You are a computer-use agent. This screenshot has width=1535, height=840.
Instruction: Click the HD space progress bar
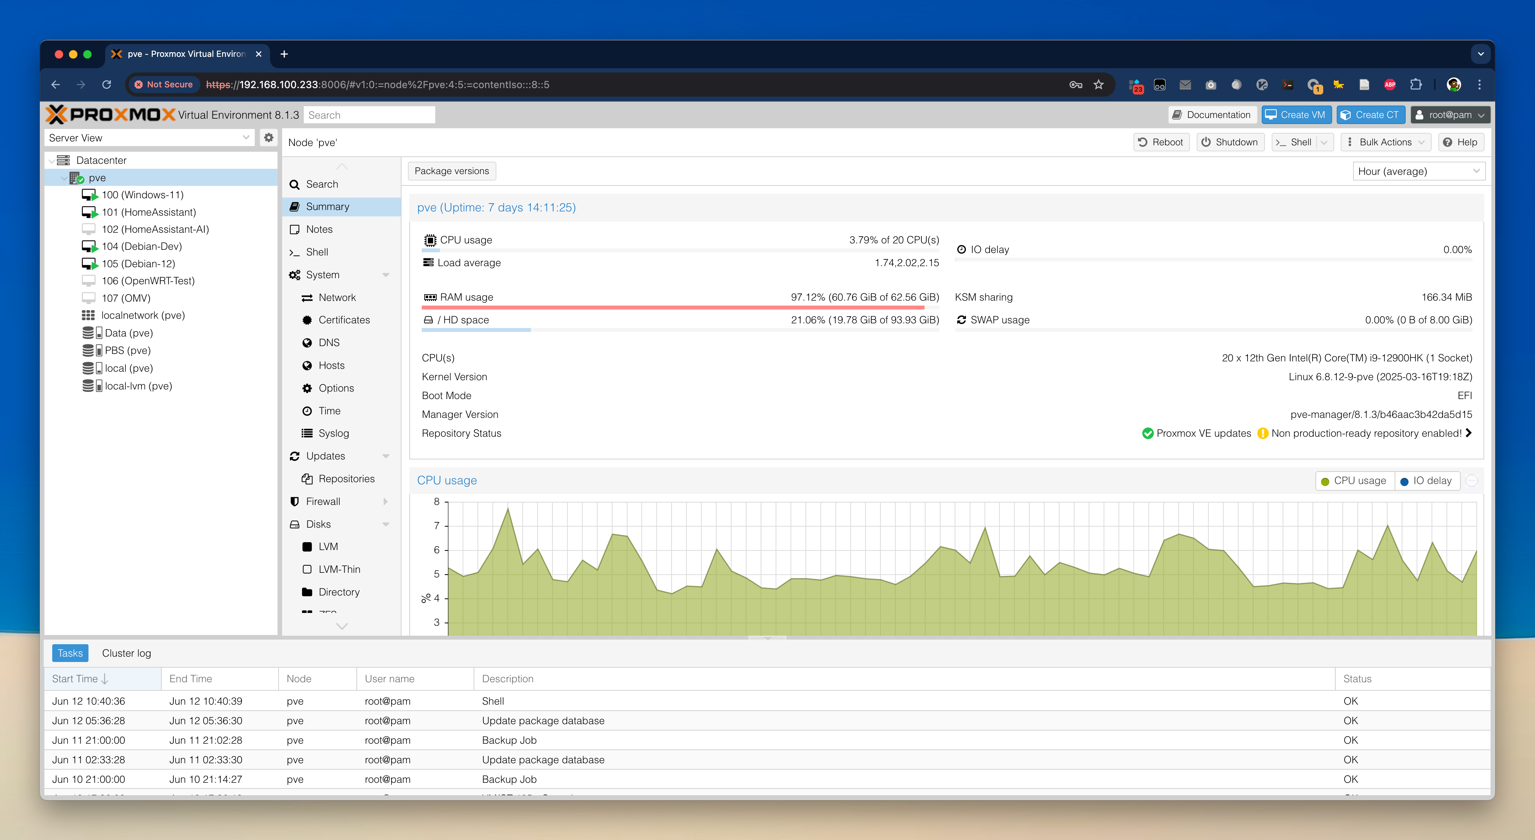(680, 330)
